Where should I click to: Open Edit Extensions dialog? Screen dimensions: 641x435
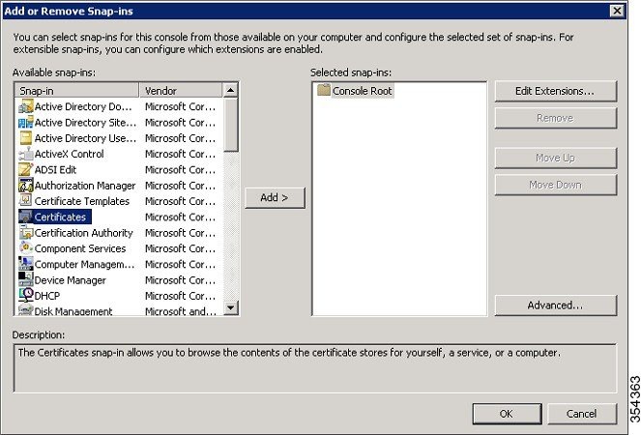click(555, 91)
